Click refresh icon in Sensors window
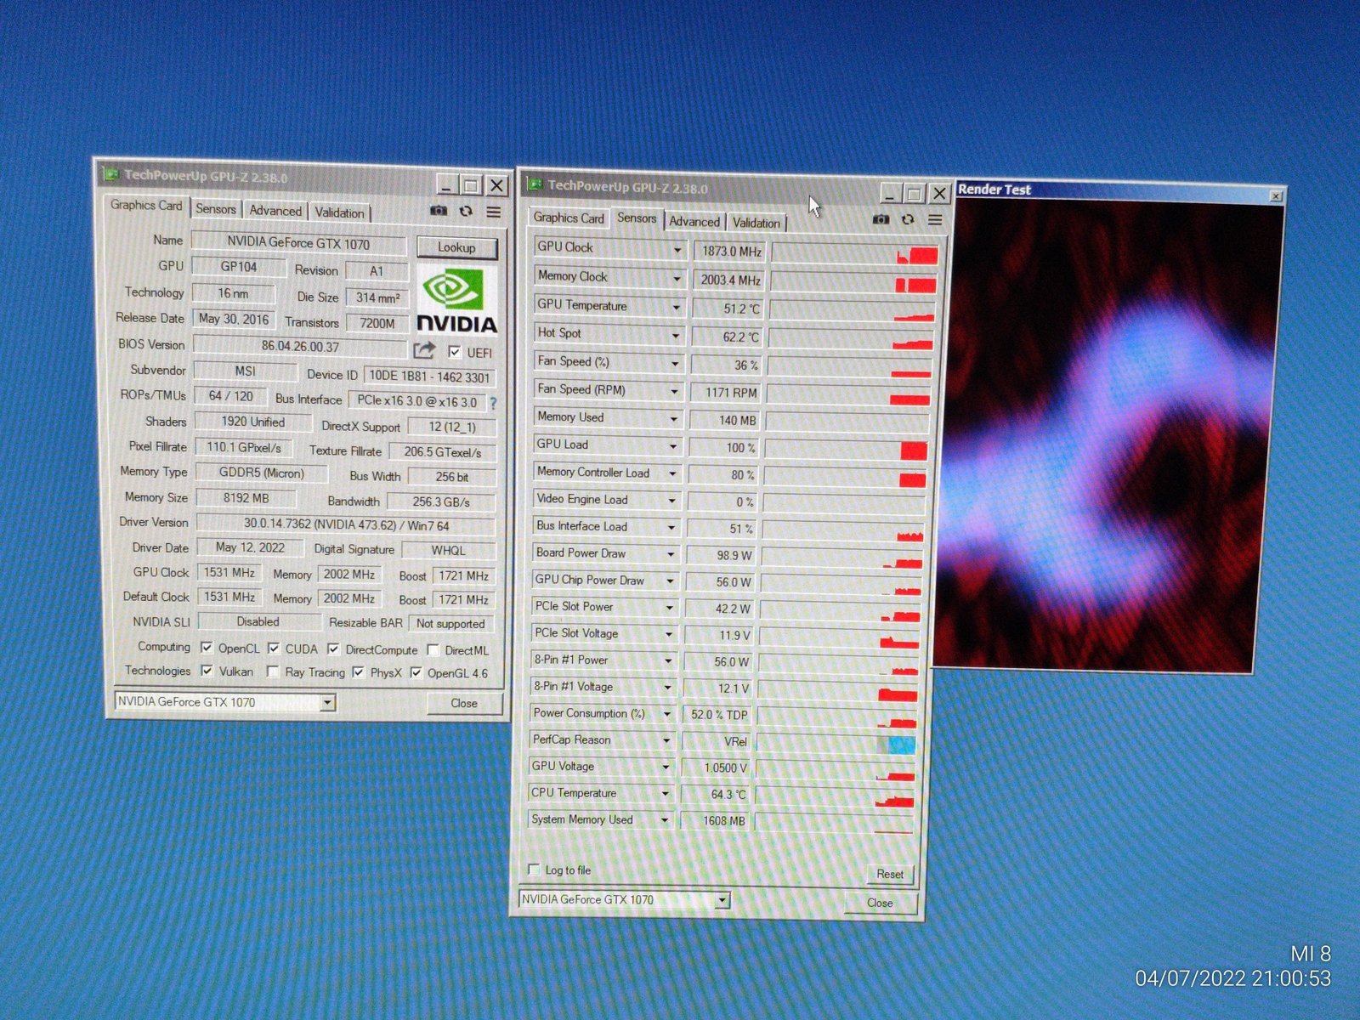 coord(908,219)
